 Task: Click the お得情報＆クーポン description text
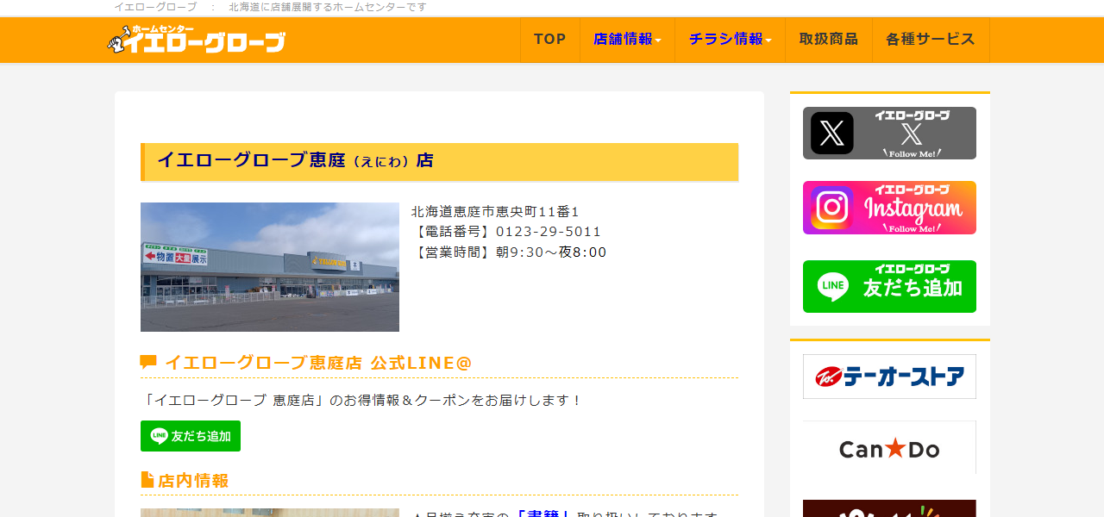[362, 401]
